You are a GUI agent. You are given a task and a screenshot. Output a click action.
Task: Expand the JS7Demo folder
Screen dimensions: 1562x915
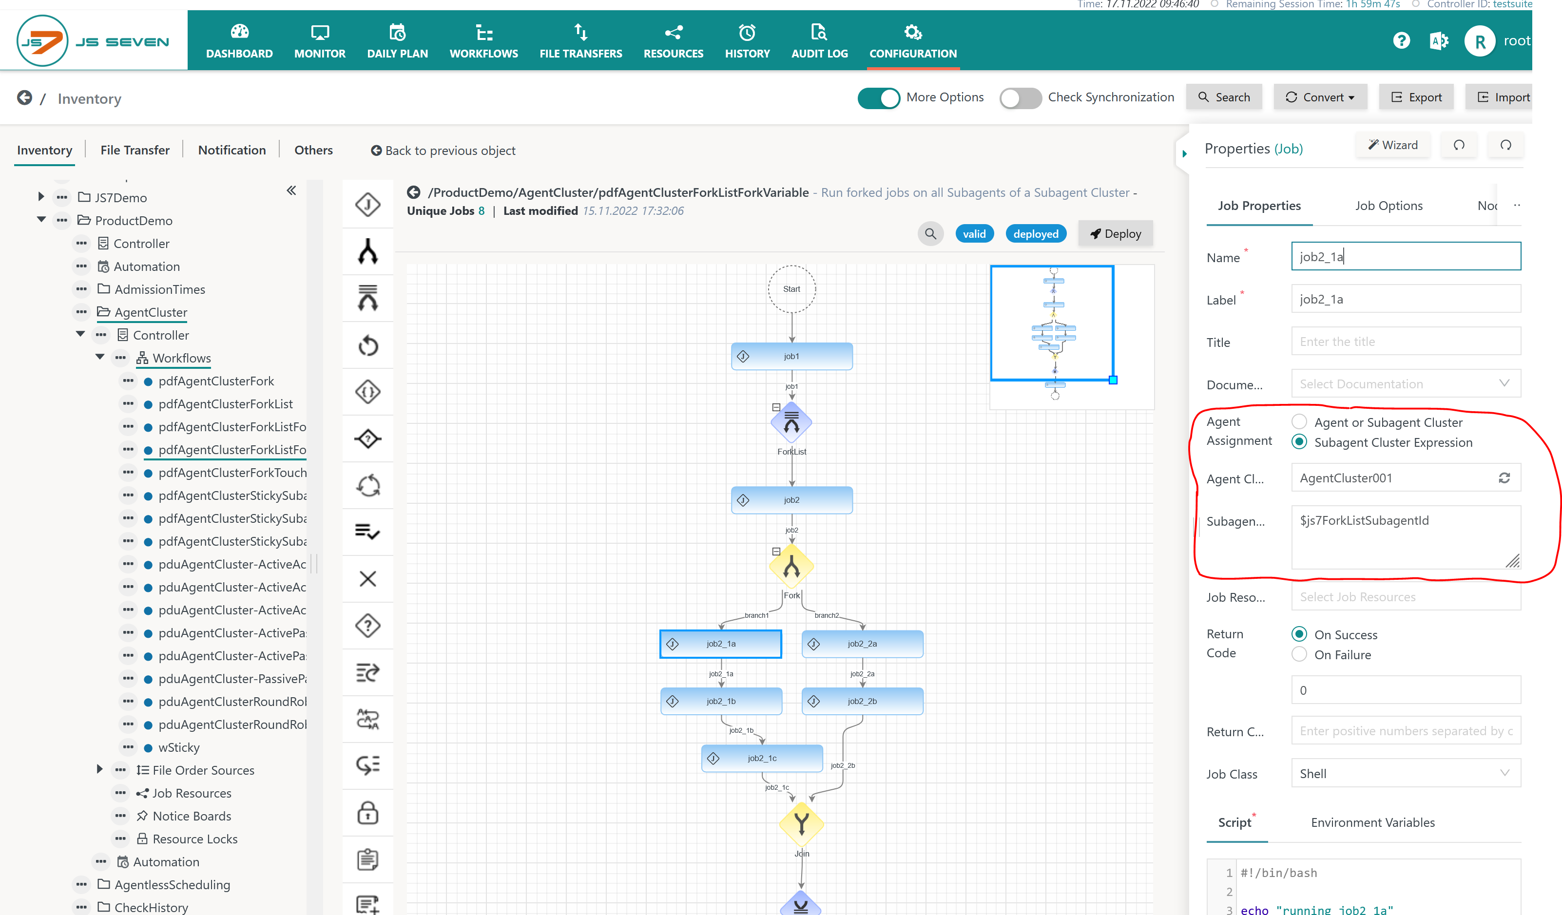[41, 196]
